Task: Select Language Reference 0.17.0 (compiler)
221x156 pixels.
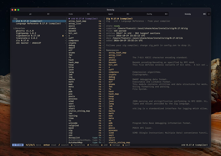Action: point(38,23)
